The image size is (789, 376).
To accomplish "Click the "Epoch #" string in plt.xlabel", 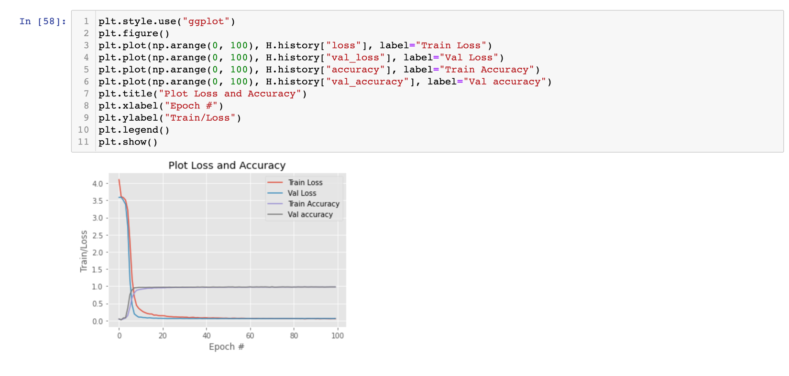I will click(194, 105).
